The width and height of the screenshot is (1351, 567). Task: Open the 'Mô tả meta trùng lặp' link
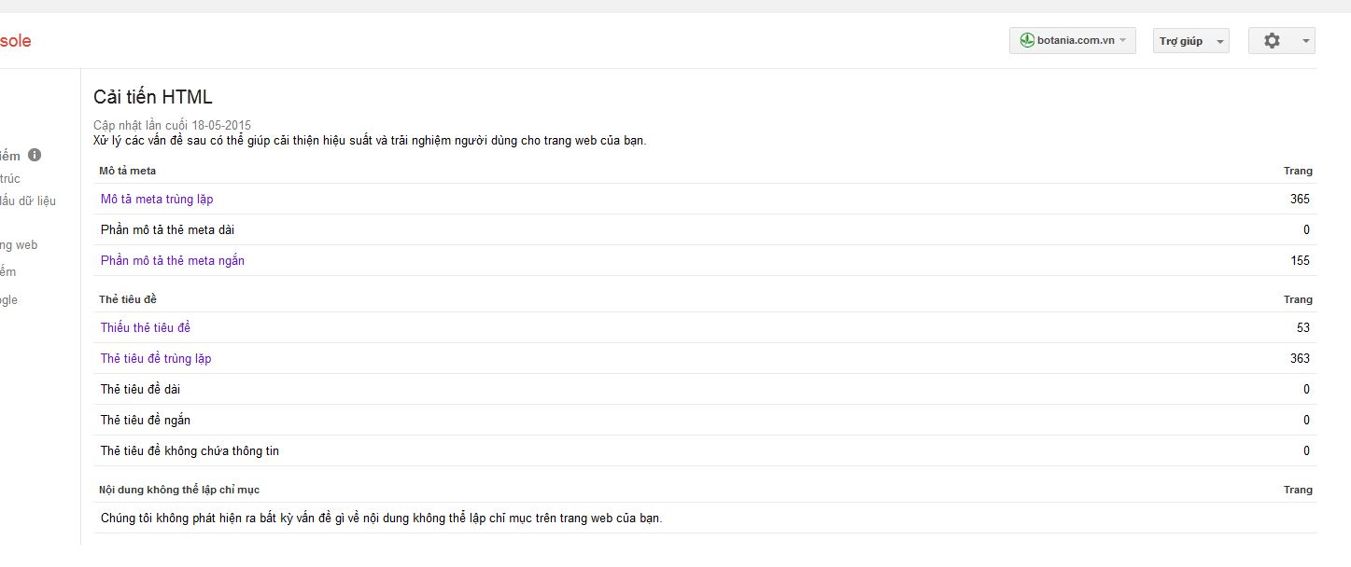point(157,199)
